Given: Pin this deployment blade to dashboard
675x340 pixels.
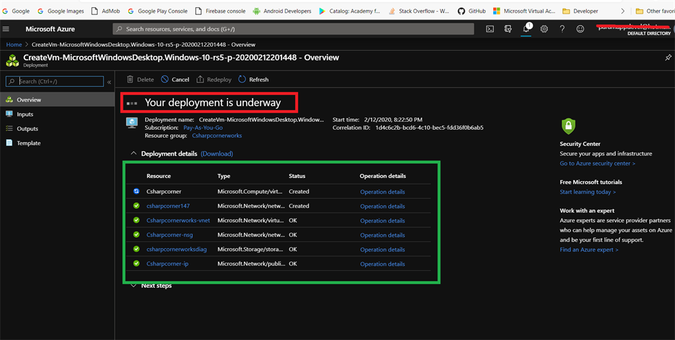Looking at the screenshot, I should point(668,57).
